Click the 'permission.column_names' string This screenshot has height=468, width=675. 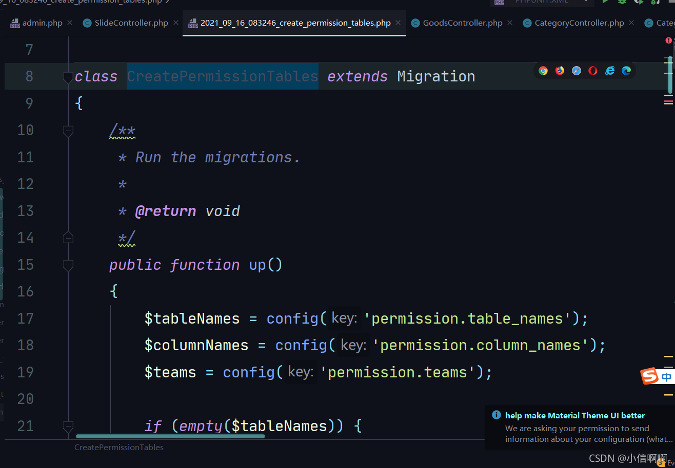coord(480,345)
